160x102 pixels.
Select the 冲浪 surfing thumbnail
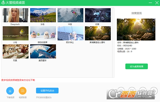70,15
